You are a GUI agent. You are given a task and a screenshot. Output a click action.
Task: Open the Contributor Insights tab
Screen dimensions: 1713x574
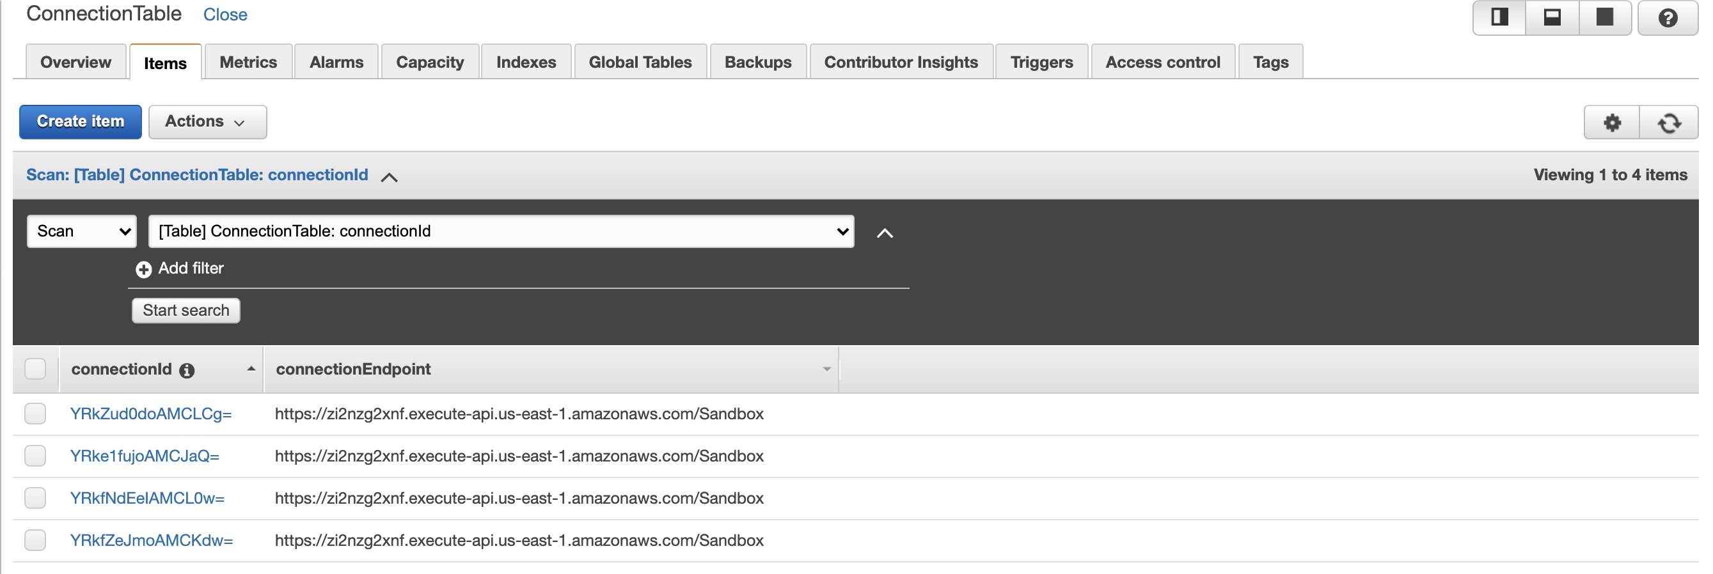901,63
